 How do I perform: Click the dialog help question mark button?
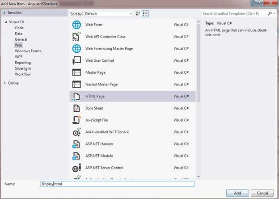pyautogui.click(x=259, y=3)
